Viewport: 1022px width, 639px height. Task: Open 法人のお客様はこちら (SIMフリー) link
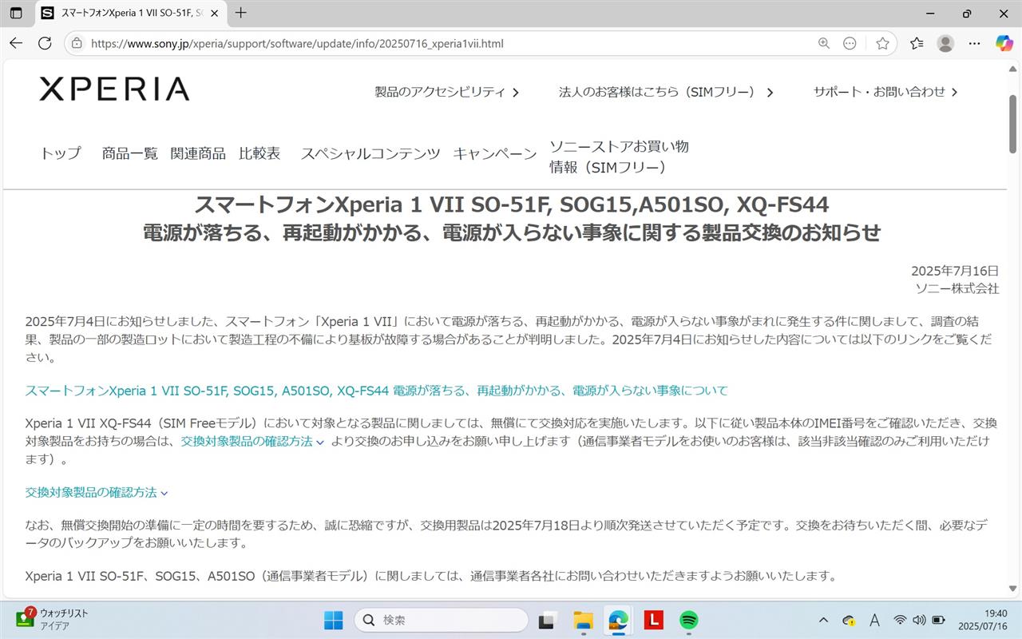coord(666,92)
